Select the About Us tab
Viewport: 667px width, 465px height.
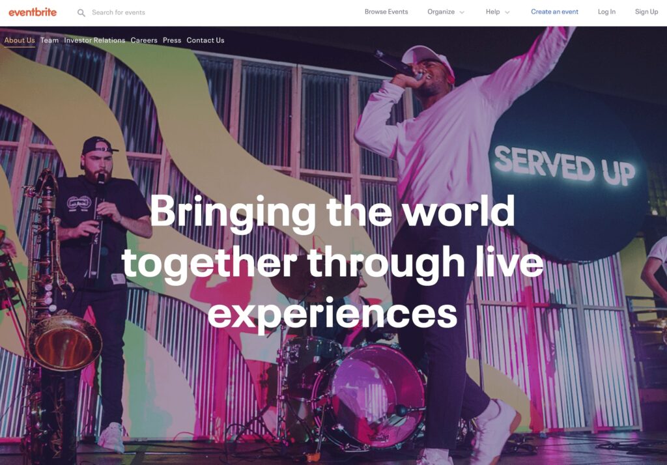coord(20,40)
